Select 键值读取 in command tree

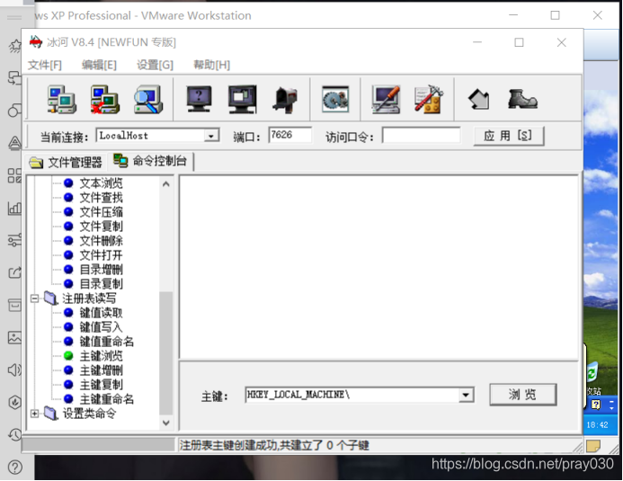[101, 313]
